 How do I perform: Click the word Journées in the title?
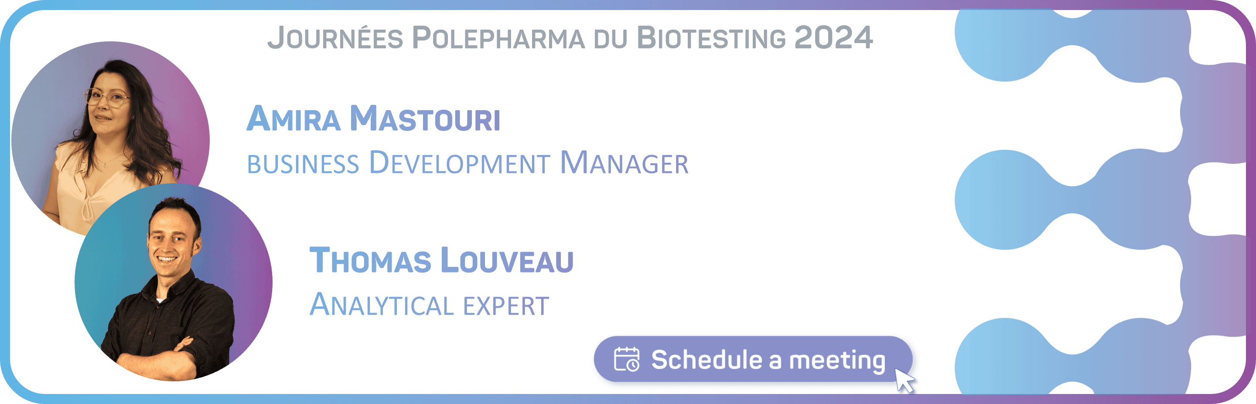[x=335, y=38]
